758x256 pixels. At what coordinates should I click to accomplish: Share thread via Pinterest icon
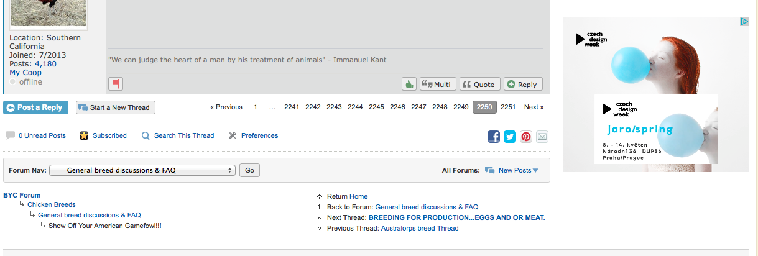pyautogui.click(x=526, y=137)
